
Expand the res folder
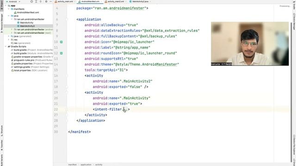pos(9,40)
